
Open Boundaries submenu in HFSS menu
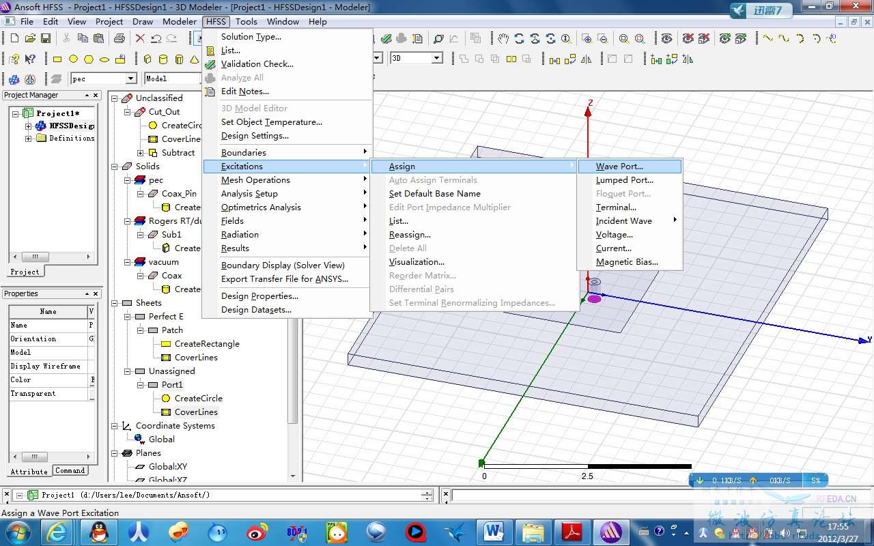[x=287, y=153]
